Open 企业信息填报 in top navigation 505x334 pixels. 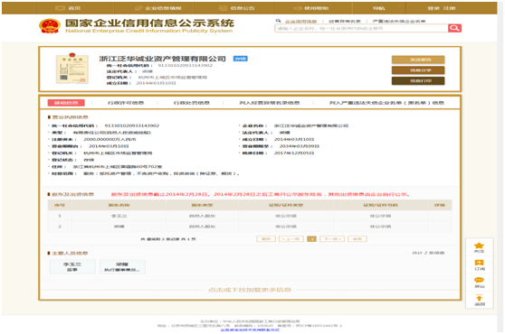(x=157, y=8)
